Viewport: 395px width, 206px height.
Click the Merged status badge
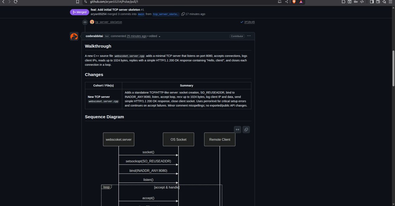pos(79,12)
